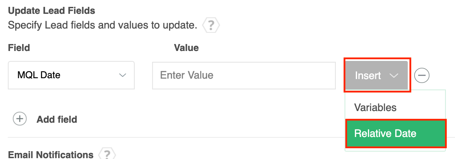The width and height of the screenshot is (455, 159).
Task: Expand chevron arrow inside MQL Date selector
Action: coord(123,75)
